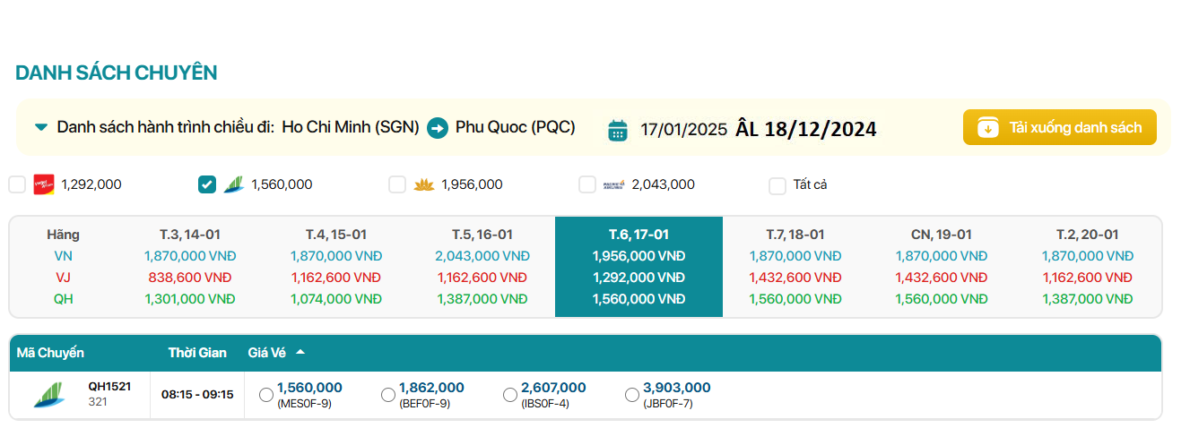The width and height of the screenshot is (1190, 445).
Task: Click the "Tải xuống danh sách" button
Action: tap(1059, 127)
